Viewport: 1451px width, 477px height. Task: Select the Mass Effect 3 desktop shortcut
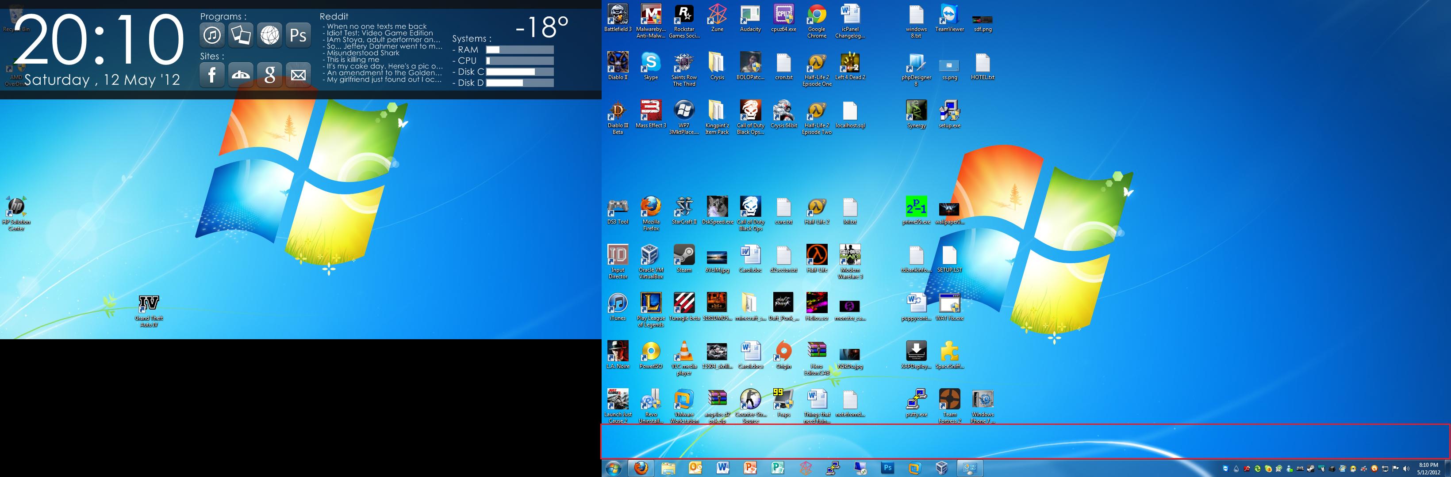[x=651, y=115]
